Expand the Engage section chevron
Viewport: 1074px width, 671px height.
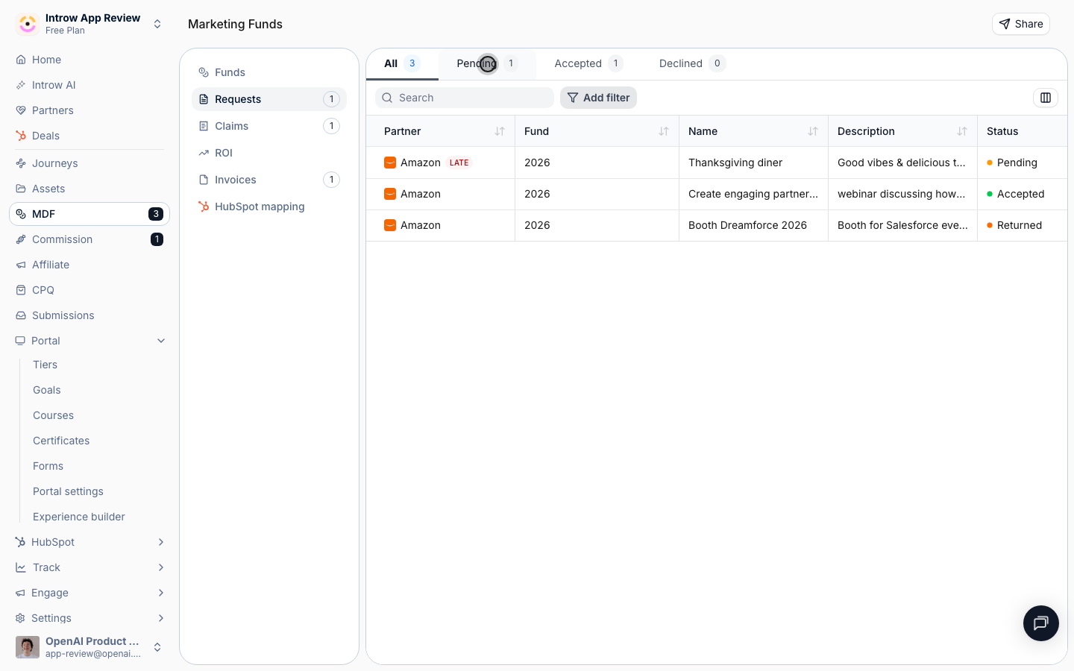[x=161, y=593]
